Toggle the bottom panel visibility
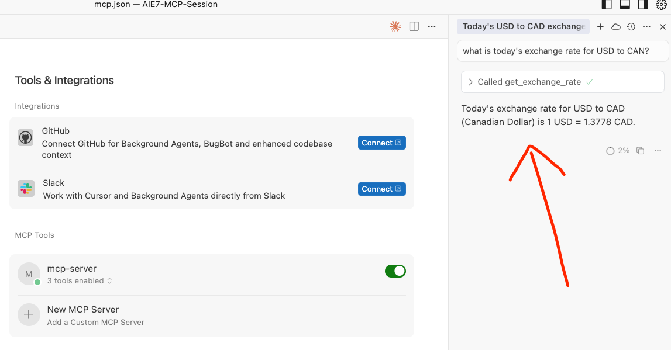The width and height of the screenshot is (671, 350). tap(624, 5)
